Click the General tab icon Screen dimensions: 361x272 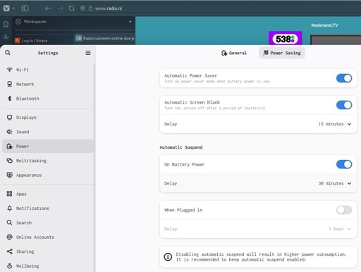(224, 53)
